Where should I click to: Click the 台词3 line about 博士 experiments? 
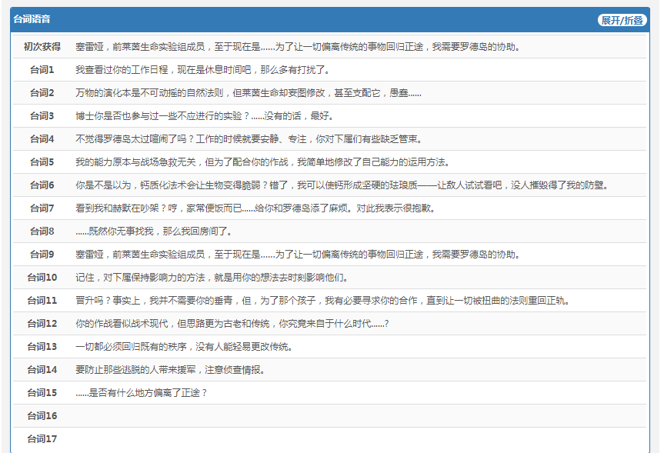[204, 116]
